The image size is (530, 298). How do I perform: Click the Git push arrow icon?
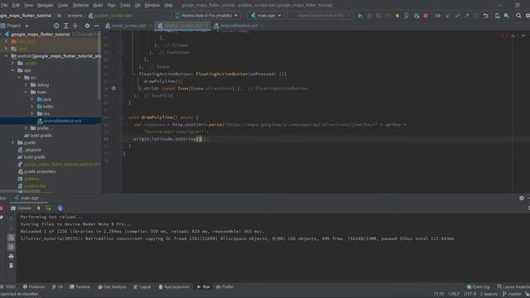pyautogui.click(x=467, y=16)
